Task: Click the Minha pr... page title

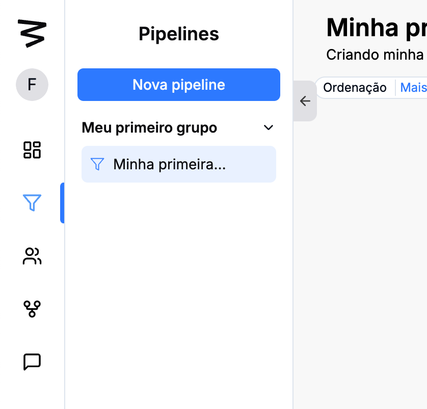Action: (x=376, y=28)
